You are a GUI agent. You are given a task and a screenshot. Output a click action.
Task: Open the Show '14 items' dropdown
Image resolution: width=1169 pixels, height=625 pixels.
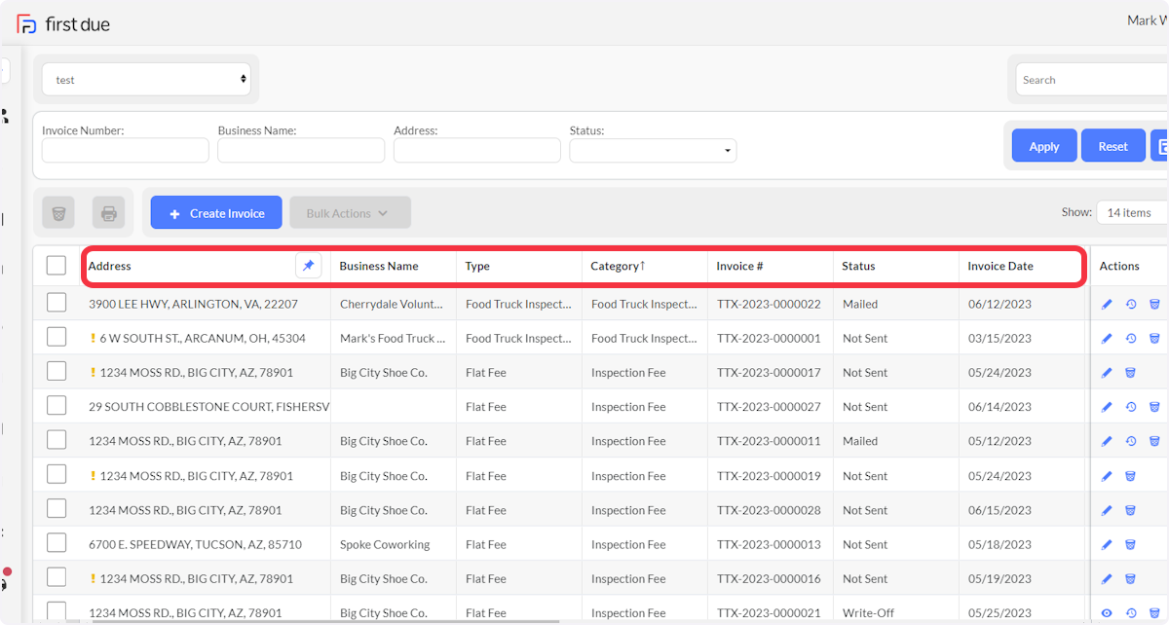pyautogui.click(x=1132, y=212)
